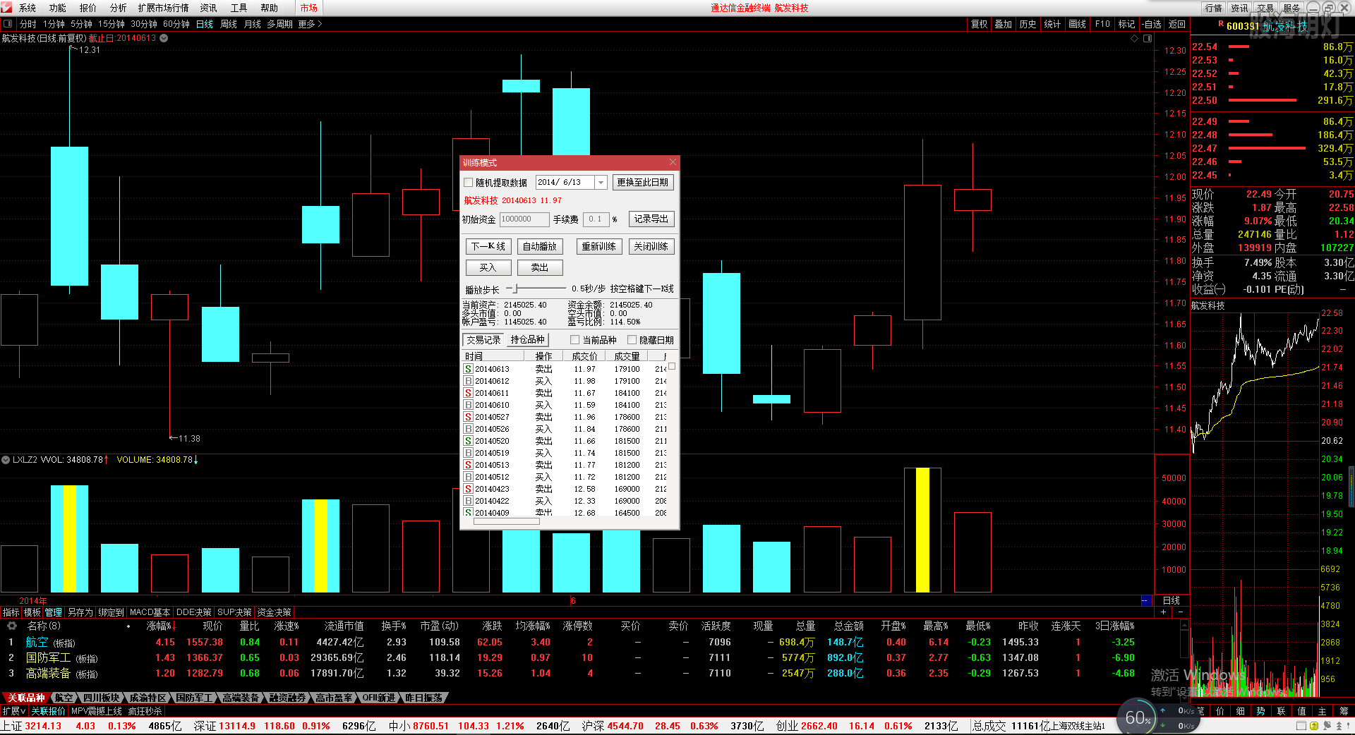Click the round icon beside LXLZ2 VOL
1355x735 pixels.
pos(6,459)
